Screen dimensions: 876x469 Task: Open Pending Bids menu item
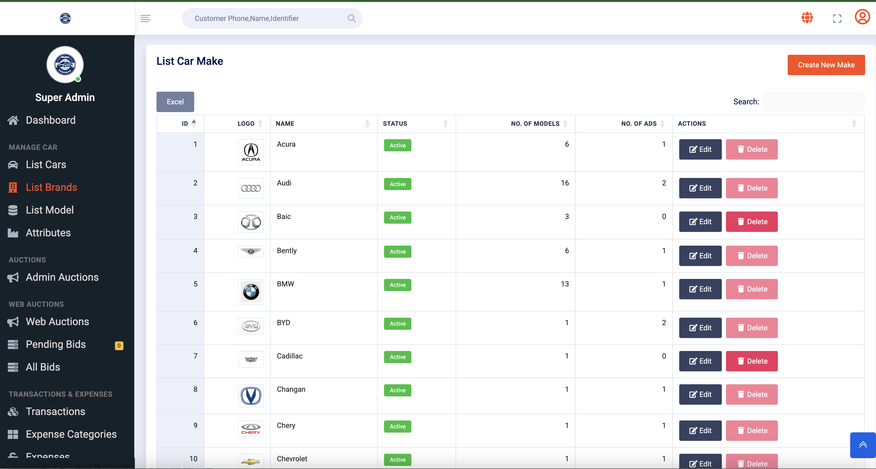coord(56,345)
